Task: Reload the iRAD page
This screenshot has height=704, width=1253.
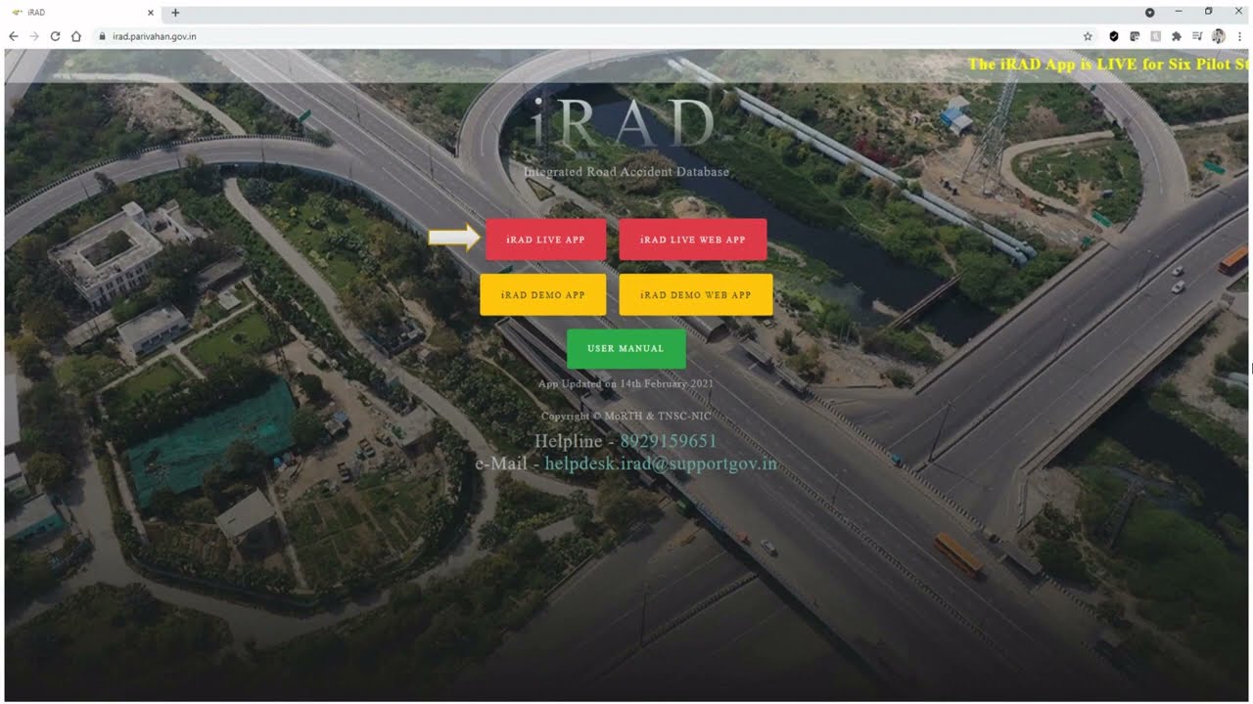Action: (x=55, y=36)
